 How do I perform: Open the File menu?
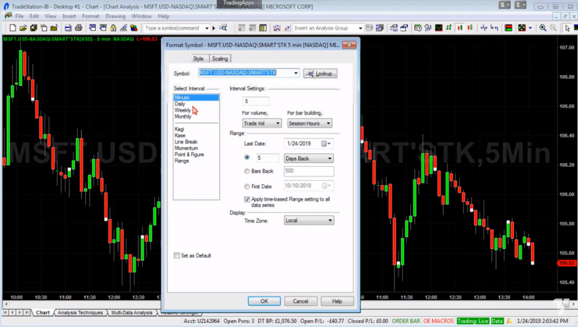19,16
